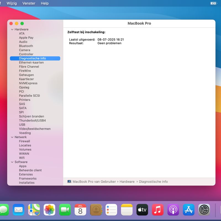Select Printers in the sidebar

[25, 100]
